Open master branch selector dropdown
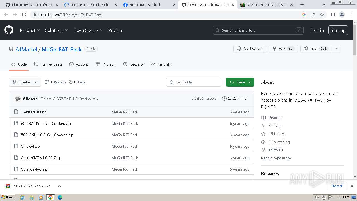Image resolution: width=357 pixels, height=201 pixels. (x=25, y=82)
